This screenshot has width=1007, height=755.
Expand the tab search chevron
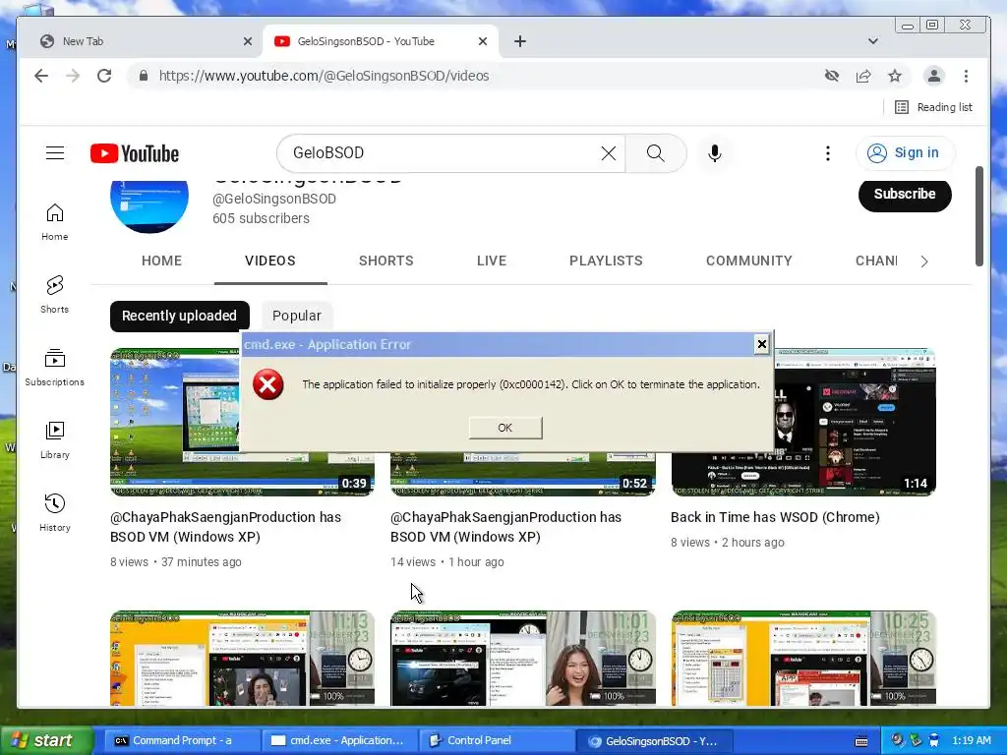click(873, 41)
